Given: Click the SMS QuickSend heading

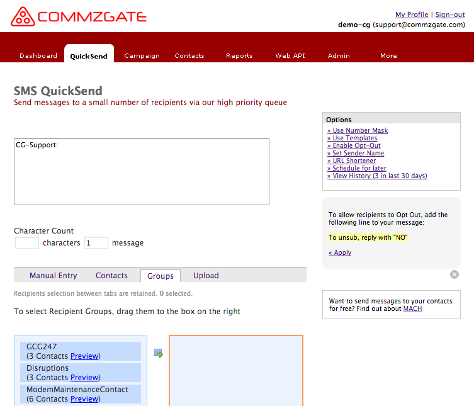Looking at the screenshot, I should (x=58, y=91).
